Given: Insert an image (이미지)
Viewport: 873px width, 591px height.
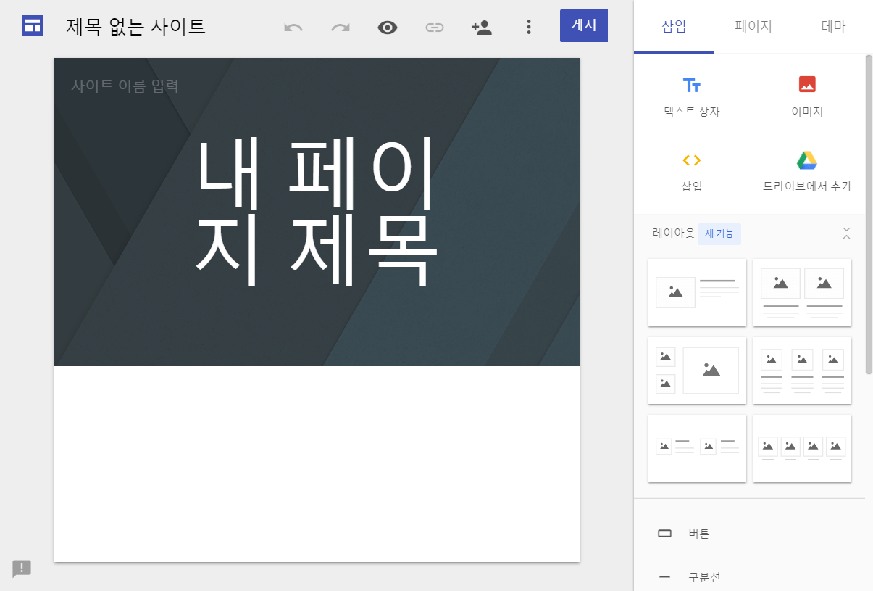Looking at the screenshot, I should pos(806,96).
